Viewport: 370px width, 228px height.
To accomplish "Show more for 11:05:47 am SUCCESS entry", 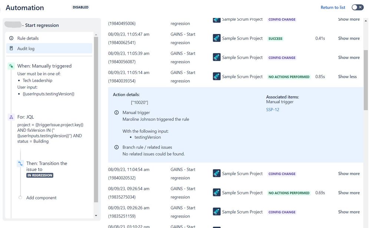I will [349, 38].
